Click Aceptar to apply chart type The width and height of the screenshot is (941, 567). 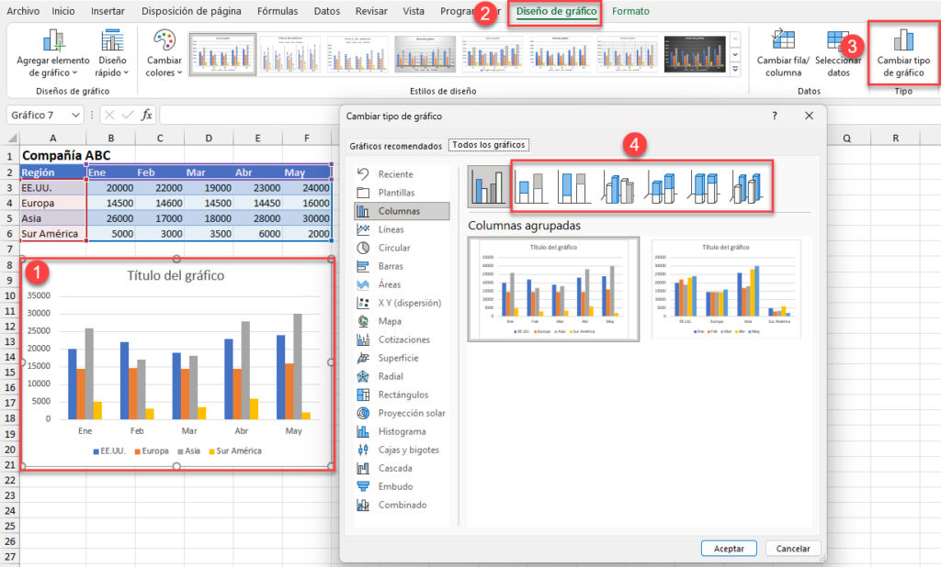click(729, 548)
